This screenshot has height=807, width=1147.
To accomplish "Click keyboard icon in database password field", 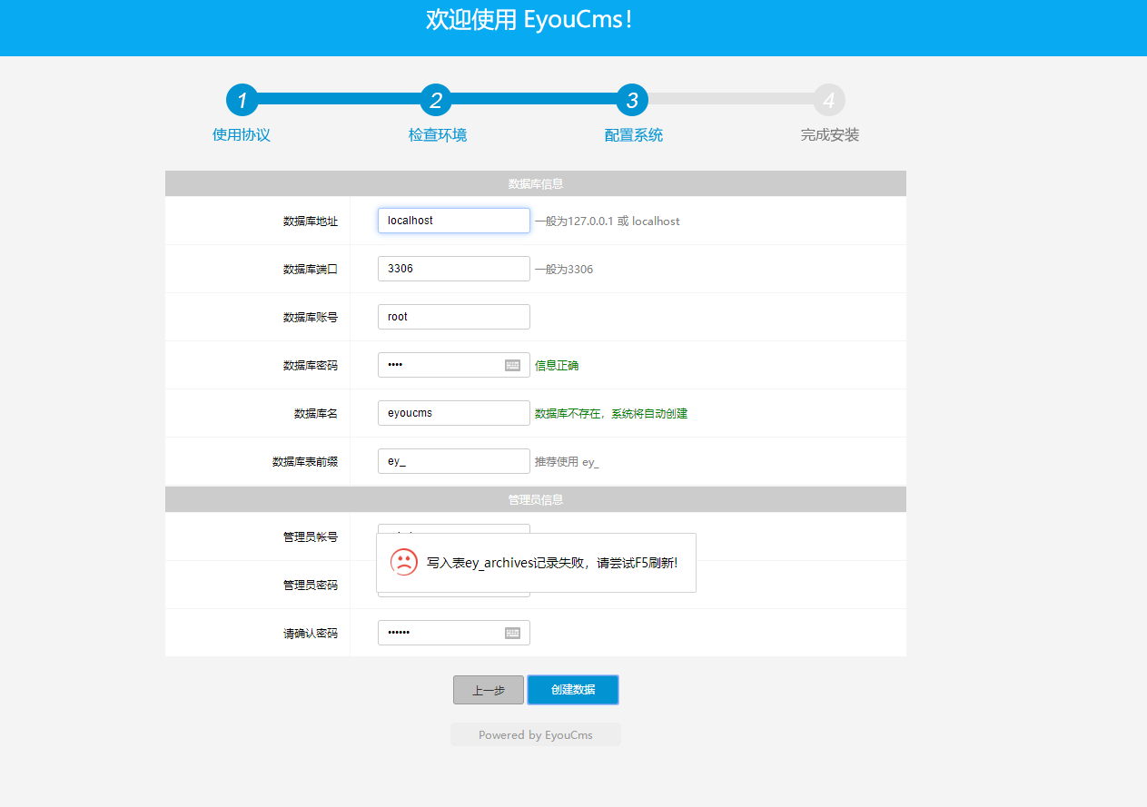I will pos(512,365).
